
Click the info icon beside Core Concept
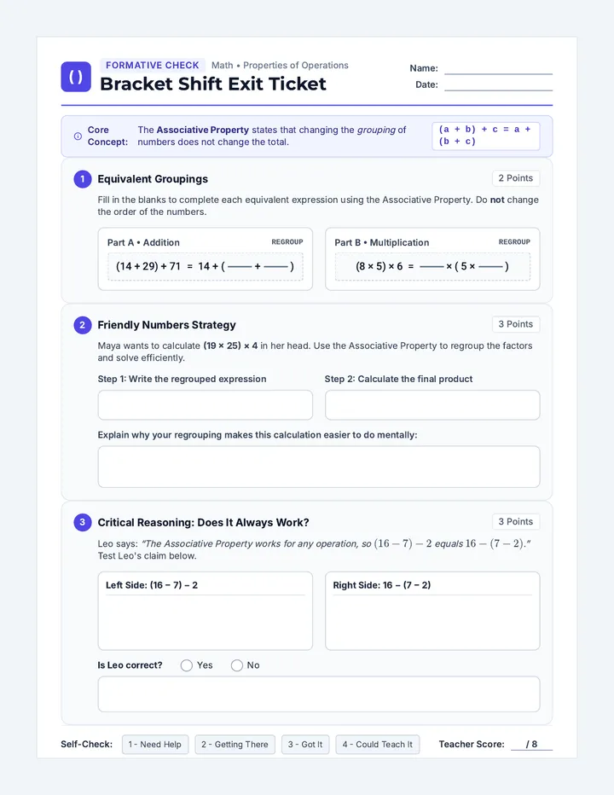tap(78, 136)
